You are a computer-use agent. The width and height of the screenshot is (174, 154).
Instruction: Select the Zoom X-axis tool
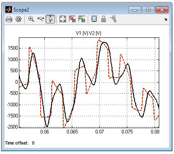pos(41,19)
